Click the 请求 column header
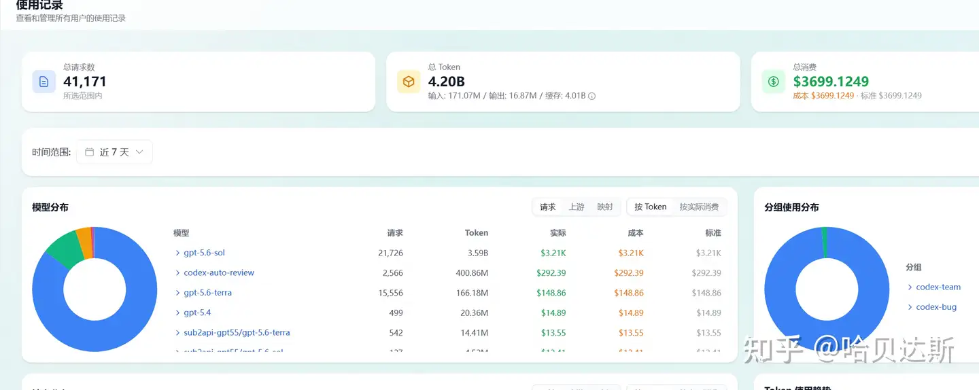Screen dimensions: 979x390 395,233
